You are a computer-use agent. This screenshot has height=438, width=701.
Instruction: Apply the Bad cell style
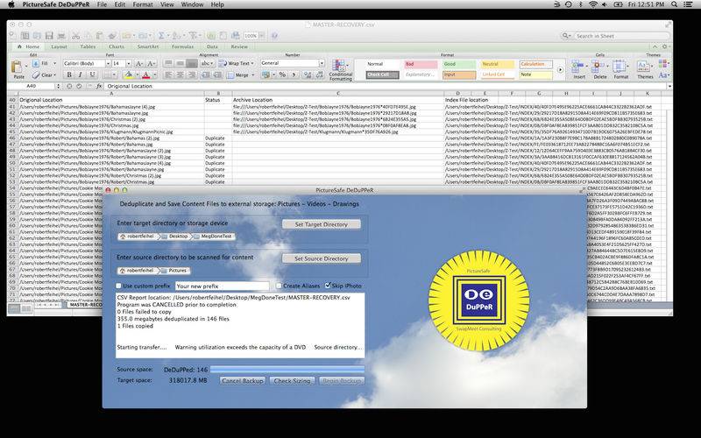(x=421, y=64)
